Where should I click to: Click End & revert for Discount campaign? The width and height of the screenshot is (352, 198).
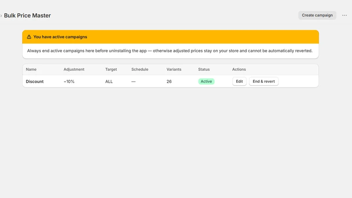(x=264, y=81)
